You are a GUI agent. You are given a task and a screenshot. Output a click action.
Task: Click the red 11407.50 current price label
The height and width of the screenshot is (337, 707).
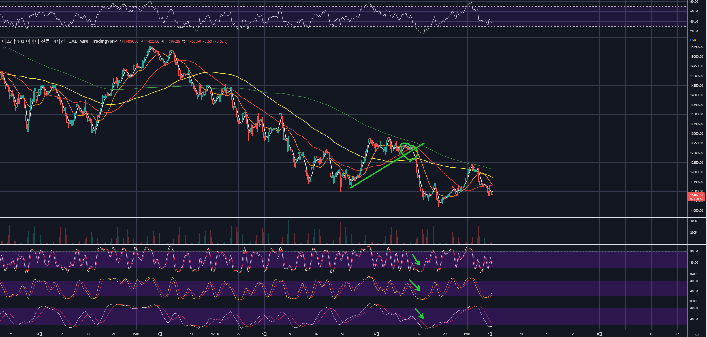coord(696,195)
